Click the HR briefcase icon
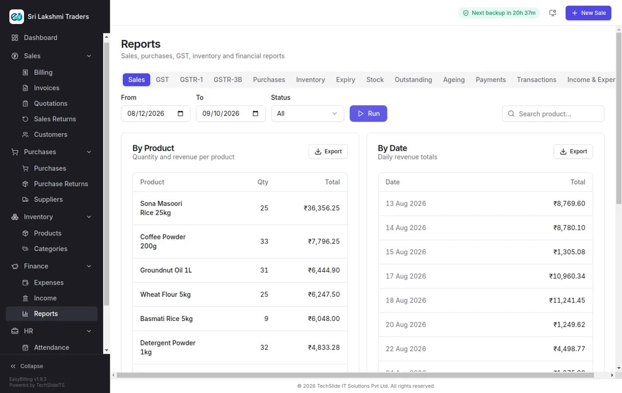 click(x=15, y=331)
